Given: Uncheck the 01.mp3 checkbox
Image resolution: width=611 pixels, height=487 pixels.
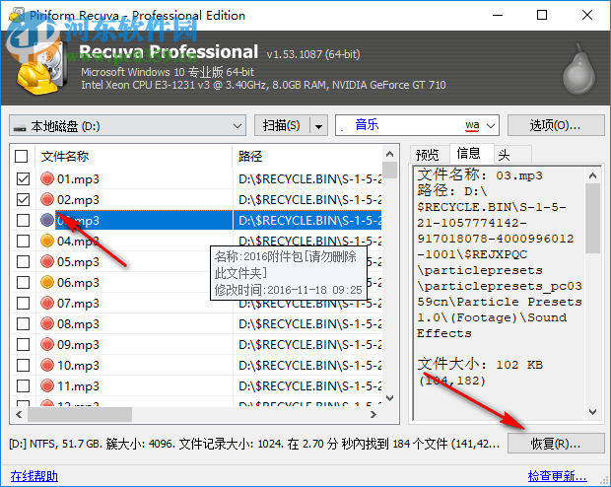Looking at the screenshot, I should click(x=23, y=179).
